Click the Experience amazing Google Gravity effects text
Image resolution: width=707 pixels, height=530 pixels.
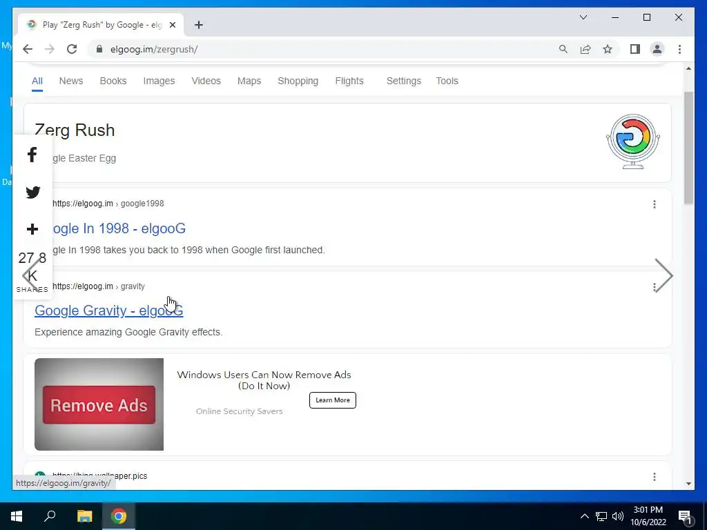tap(128, 332)
